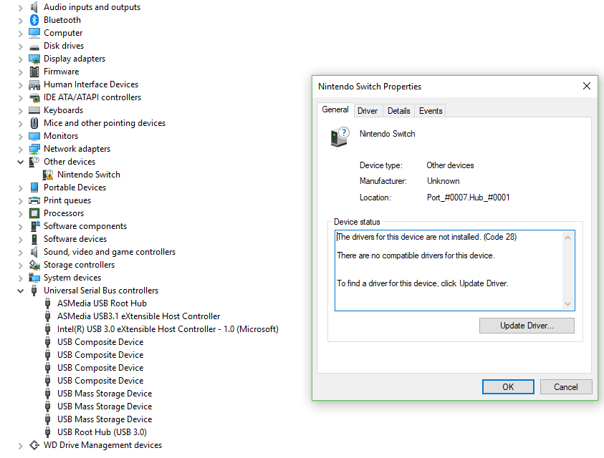The width and height of the screenshot is (604, 458).
Task: Click the Disk drives icon
Action: coord(34,47)
